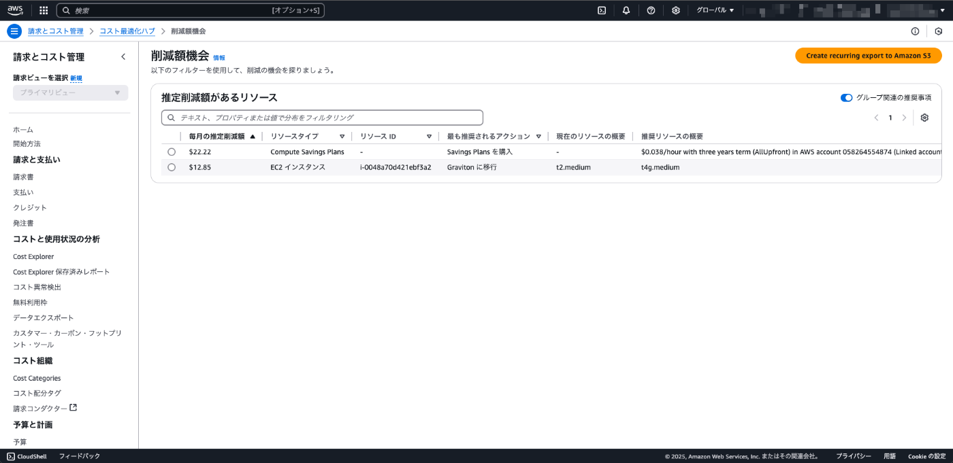Select the $22.22 Compute Savings Plans row
Screen dimensions: 953x463
click(x=172, y=152)
